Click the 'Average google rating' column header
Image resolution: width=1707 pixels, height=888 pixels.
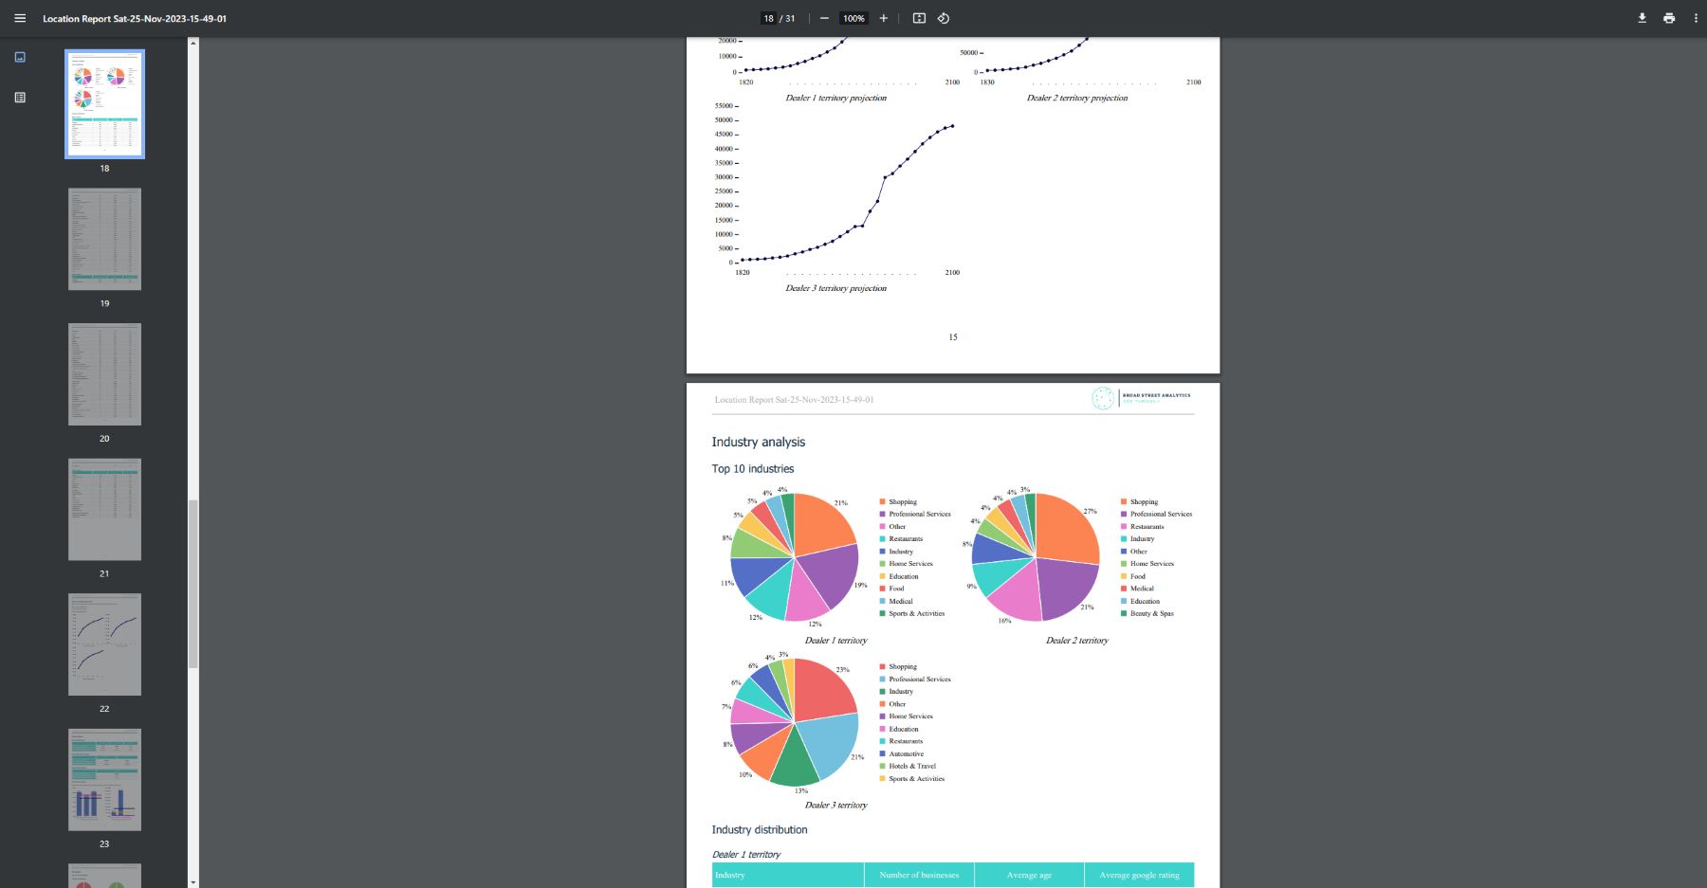point(1139,875)
